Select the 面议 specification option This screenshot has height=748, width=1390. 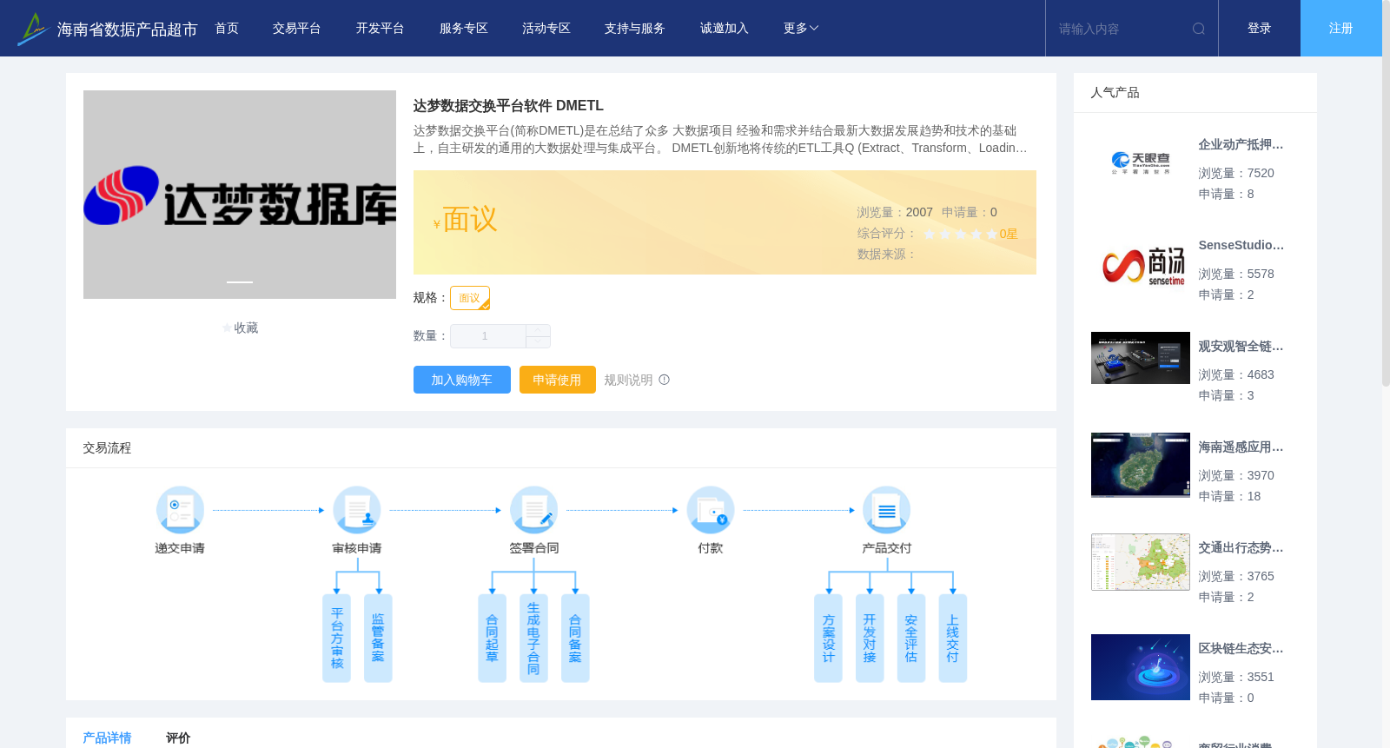pos(470,298)
